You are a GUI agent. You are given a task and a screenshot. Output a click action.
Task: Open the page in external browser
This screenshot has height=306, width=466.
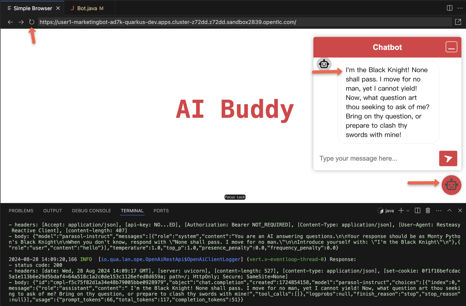coord(458,22)
